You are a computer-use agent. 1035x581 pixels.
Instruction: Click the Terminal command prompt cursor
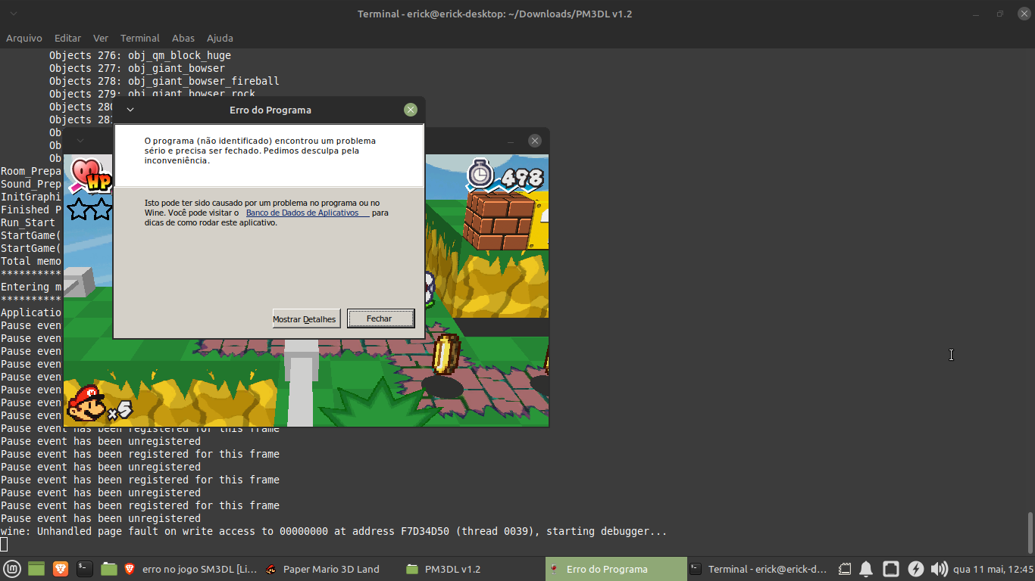coord(4,544)
